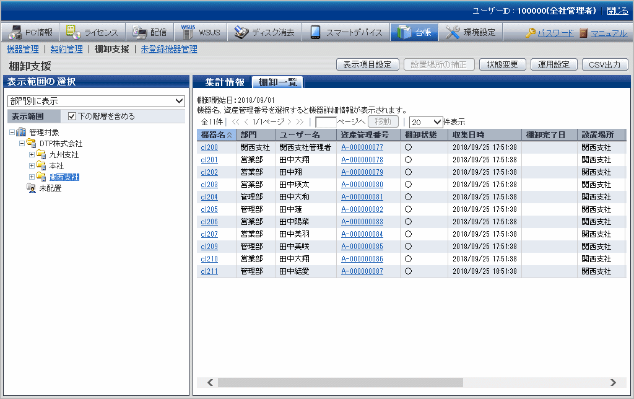Open the 部門別に表示 dropdown

[96, 101]
